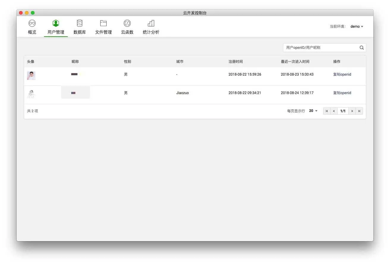Switch to the 云函数 tab label
Viewport: 390px width, 265px height.
pos(127,32)
